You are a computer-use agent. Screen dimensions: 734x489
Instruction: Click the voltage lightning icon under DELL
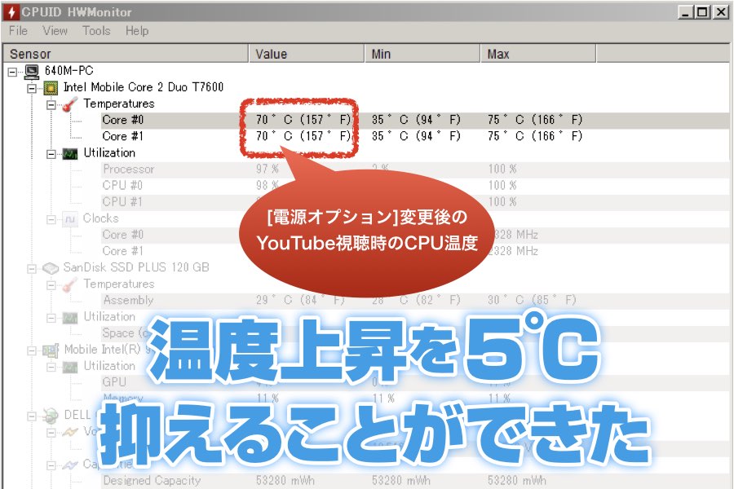pyautogui.click(x=71, y=432)
